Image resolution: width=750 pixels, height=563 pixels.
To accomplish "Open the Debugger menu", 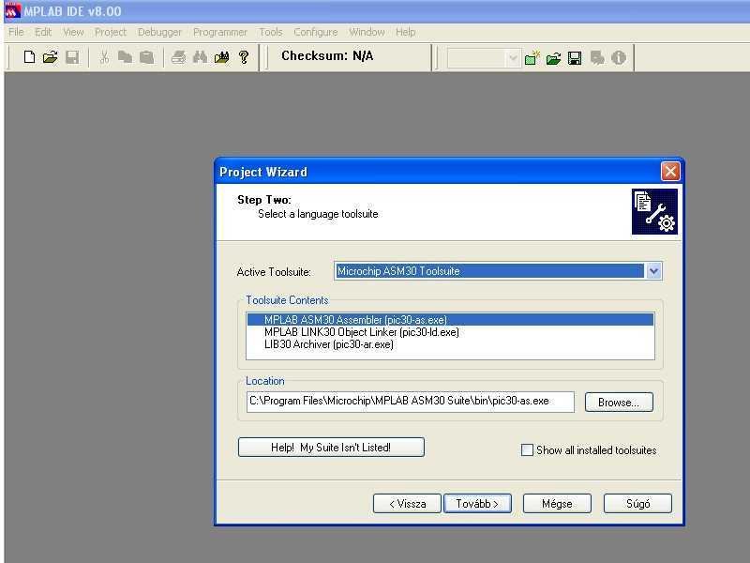I will click(x=159, y=32).
